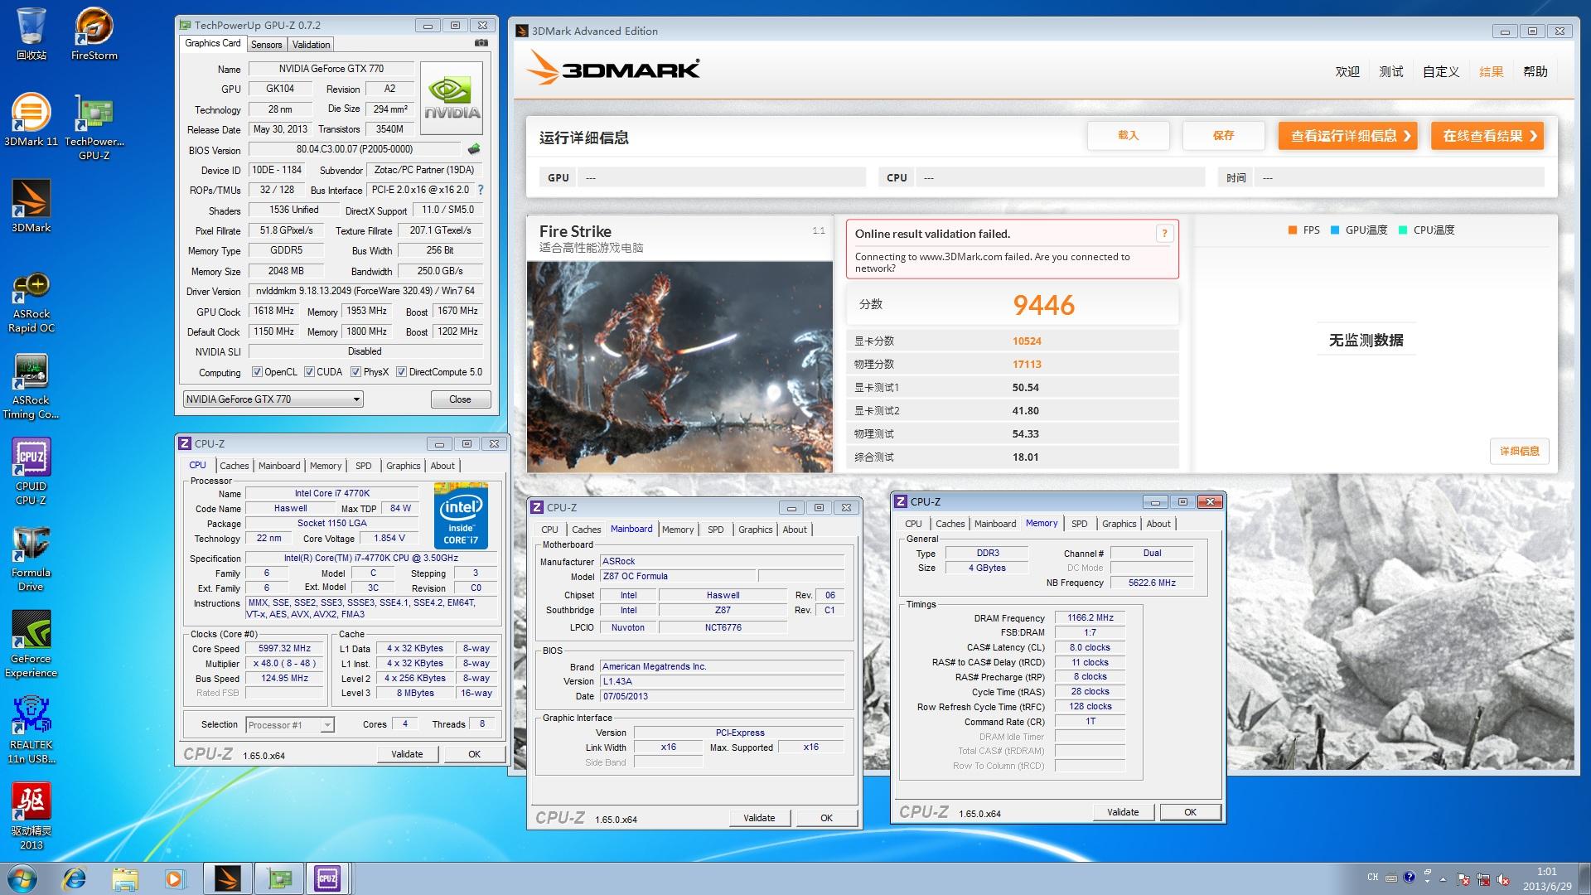This screenshot has height=895, width=1591.
Task: Click the 保存 button in 3DMark
Action: point(1223,136)
